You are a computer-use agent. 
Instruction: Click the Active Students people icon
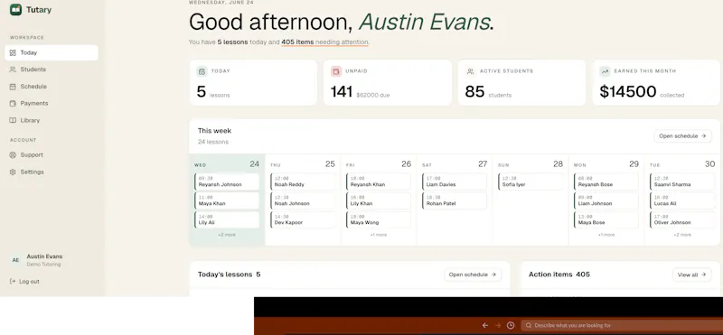point(470,71)
